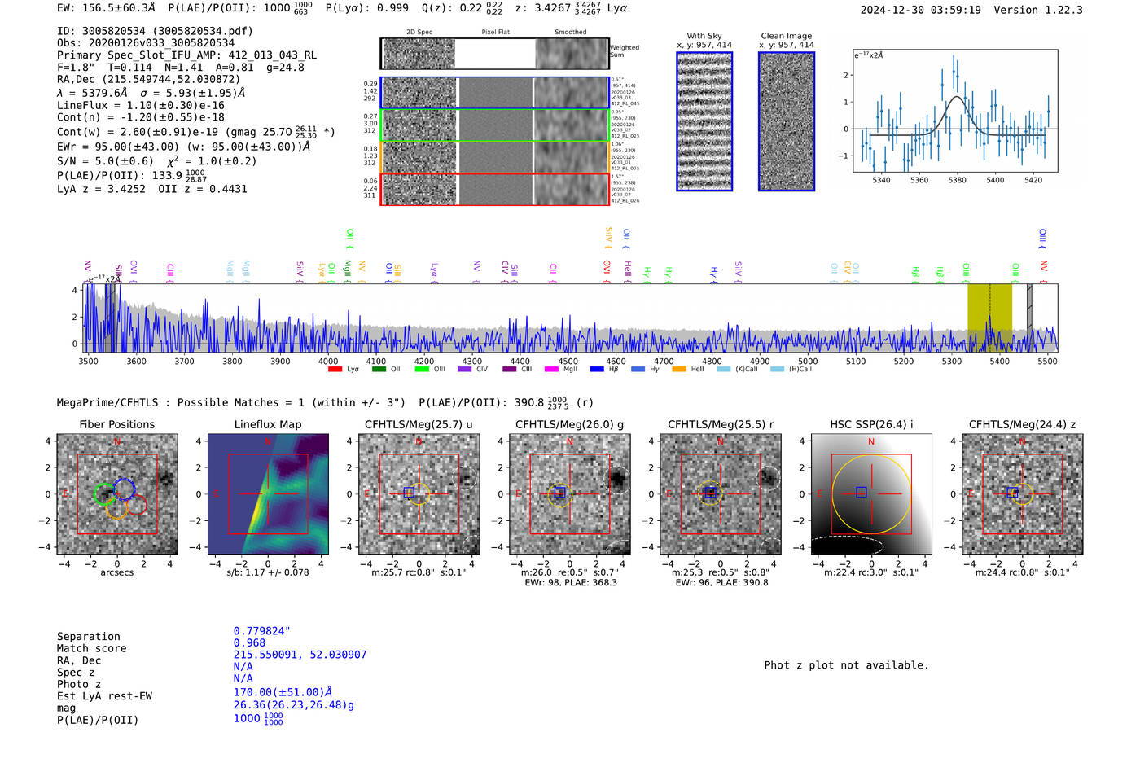
Task: Click the CIV purple legend swatch
Action: pos(465,370)
